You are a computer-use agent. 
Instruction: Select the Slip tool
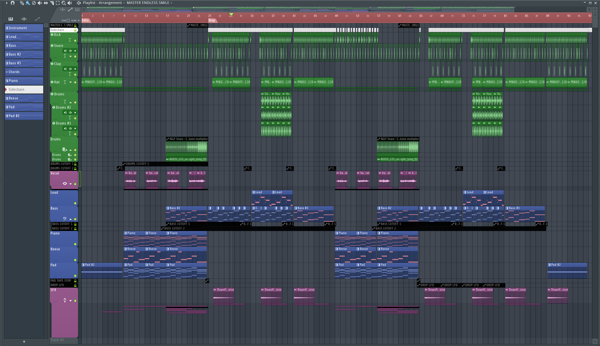point(46,3)
